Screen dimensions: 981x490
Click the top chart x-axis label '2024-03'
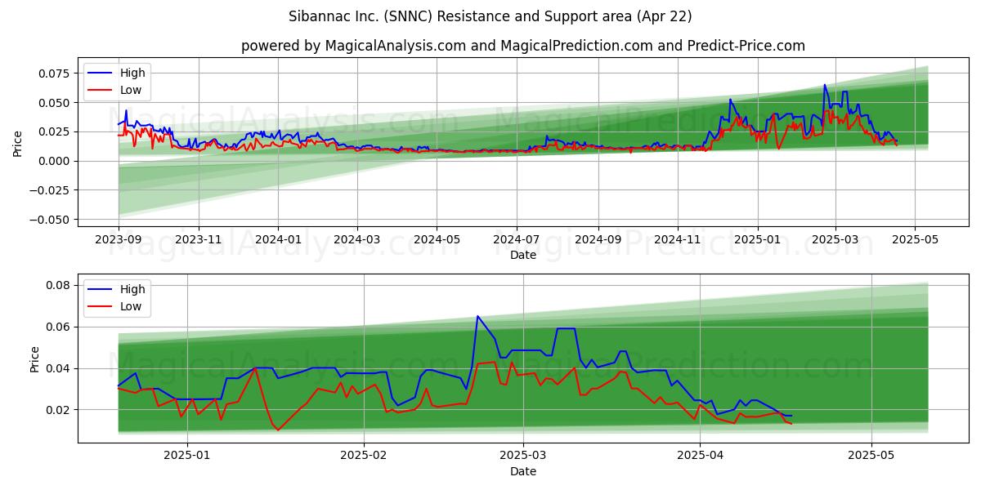coord(357,239)
